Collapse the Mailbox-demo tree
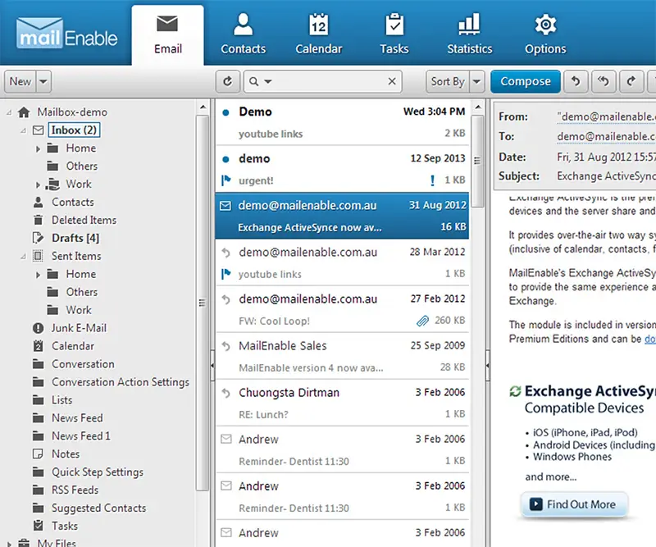Viewport: 656px width, 547px height. [9, 112]
